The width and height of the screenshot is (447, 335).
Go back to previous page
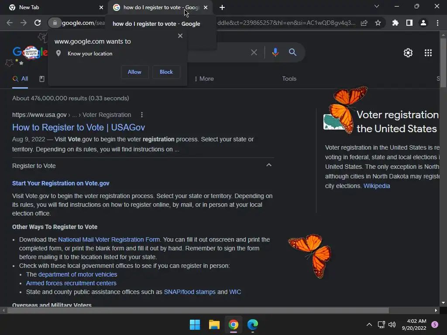[10, 23]
